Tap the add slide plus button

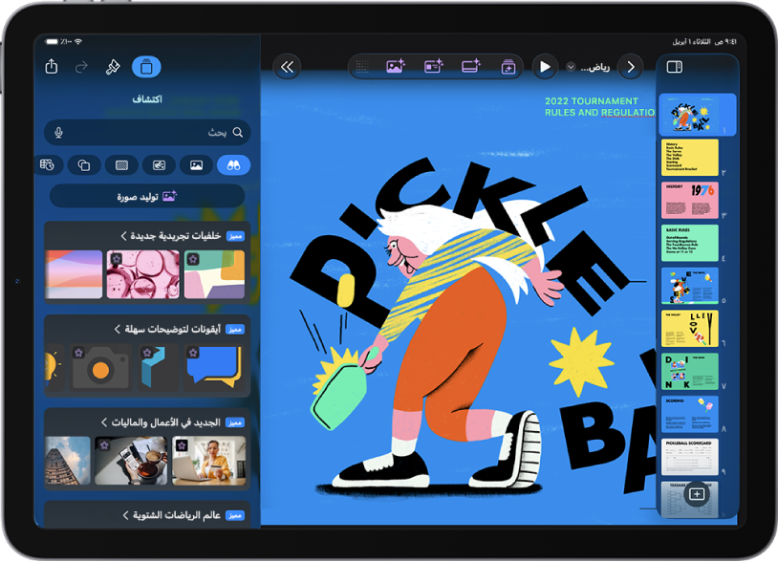[697, 494]
